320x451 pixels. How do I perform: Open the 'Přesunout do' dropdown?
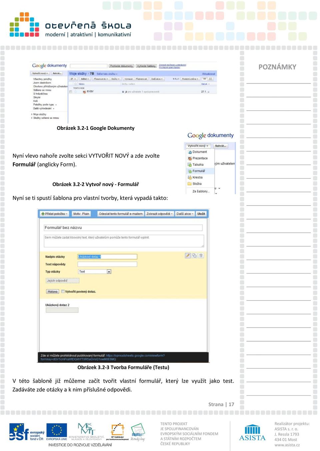tap(101, 79)
